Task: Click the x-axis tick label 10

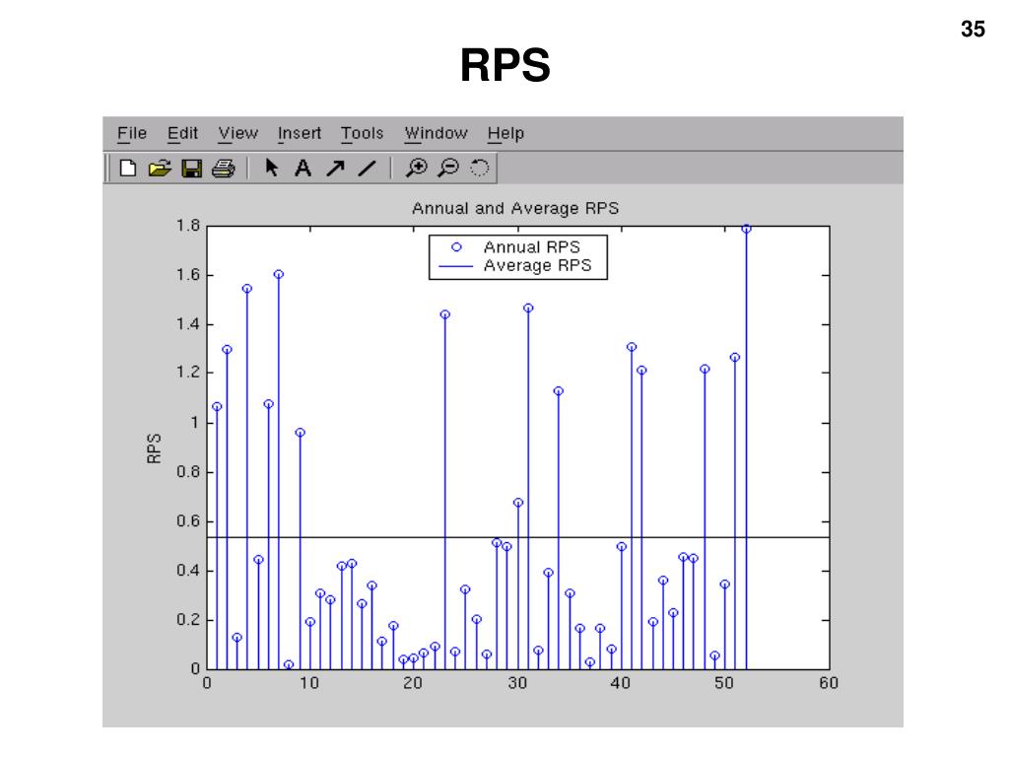Action: [309, 683]
